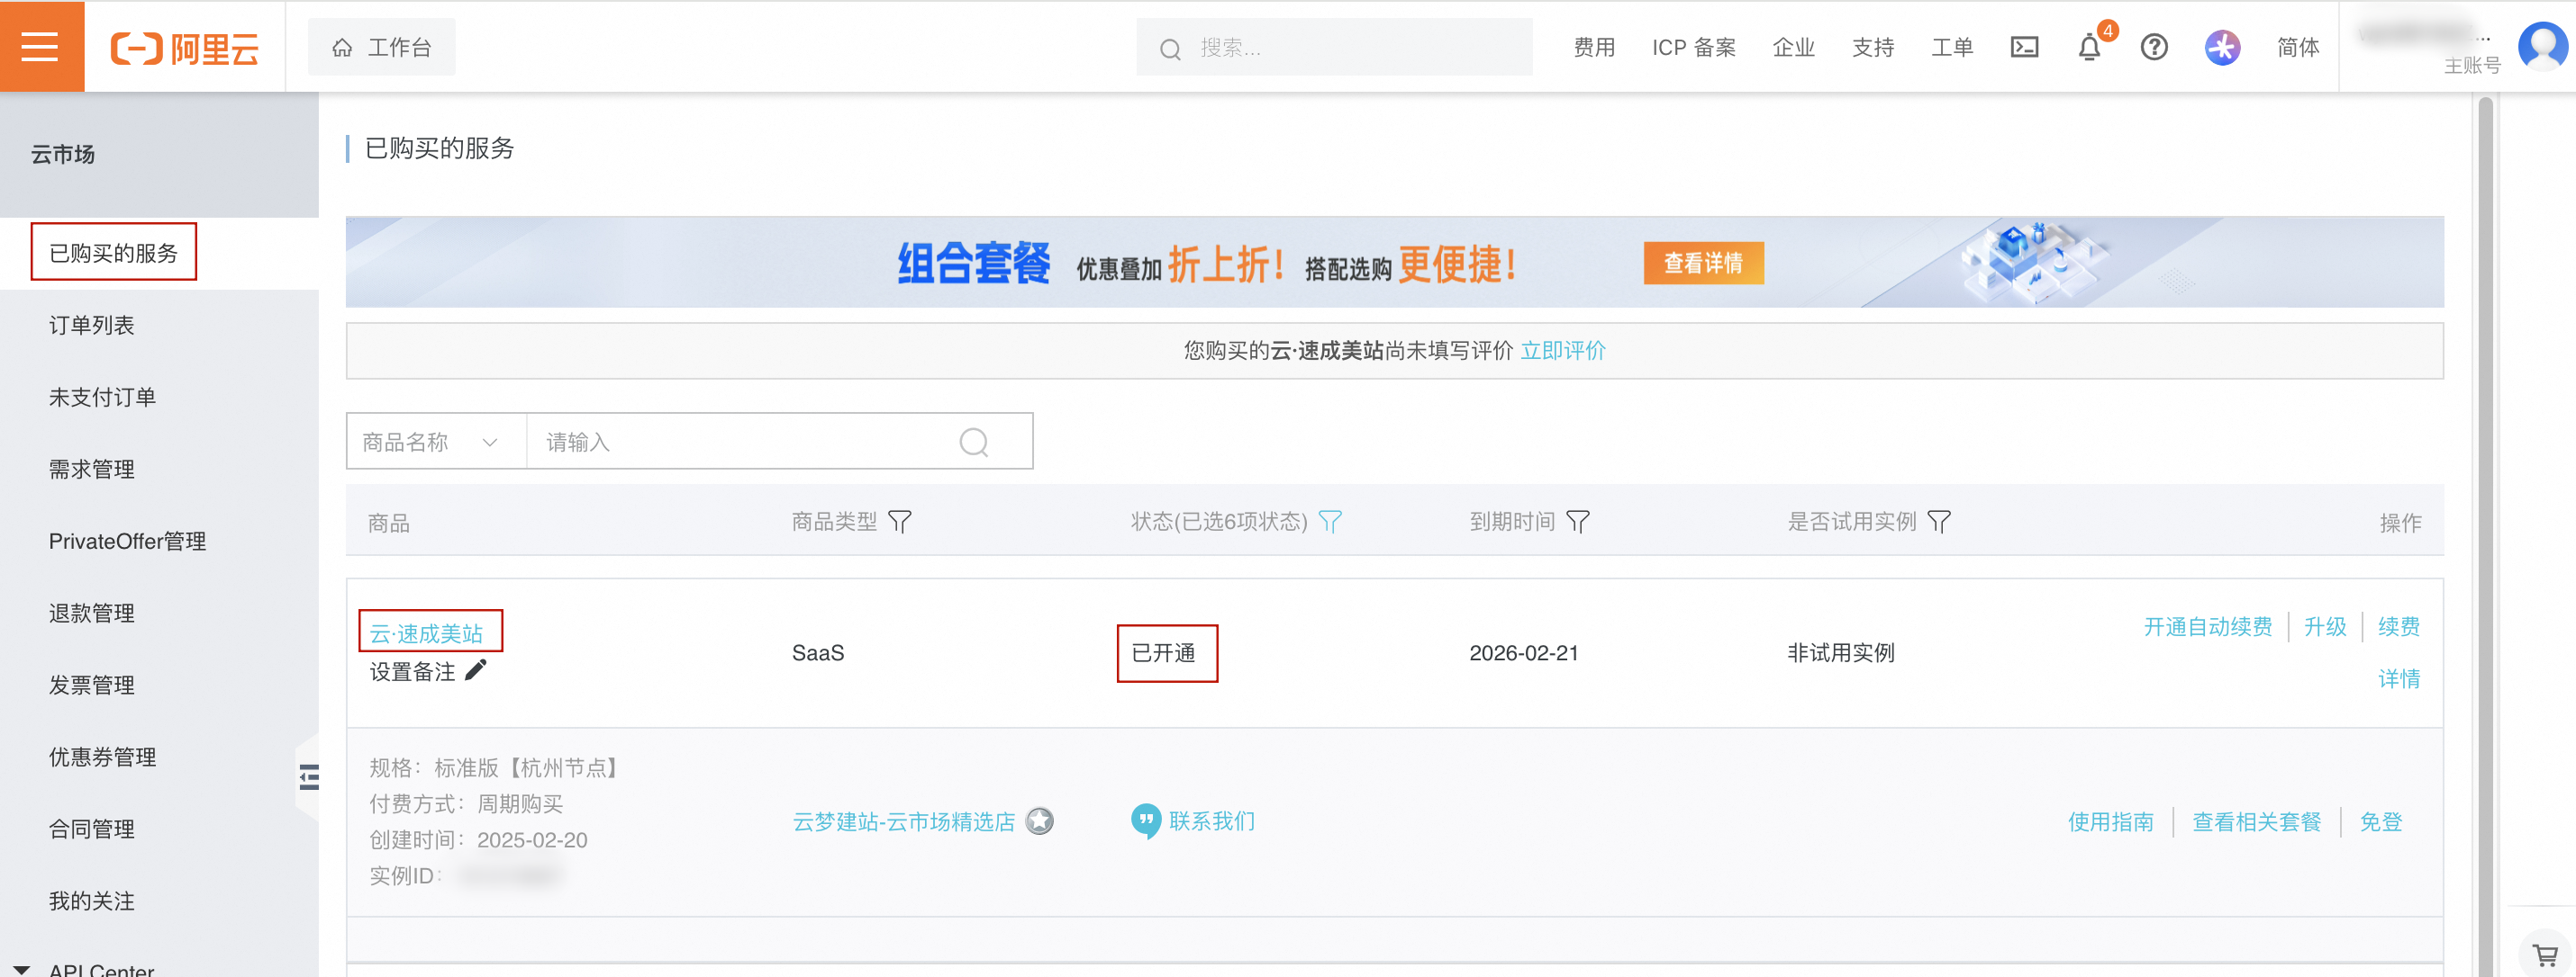
Task: Open the 支持 menu
Action: [1873, 47]
